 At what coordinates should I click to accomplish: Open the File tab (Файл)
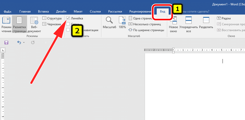click(x=7, y=11)
